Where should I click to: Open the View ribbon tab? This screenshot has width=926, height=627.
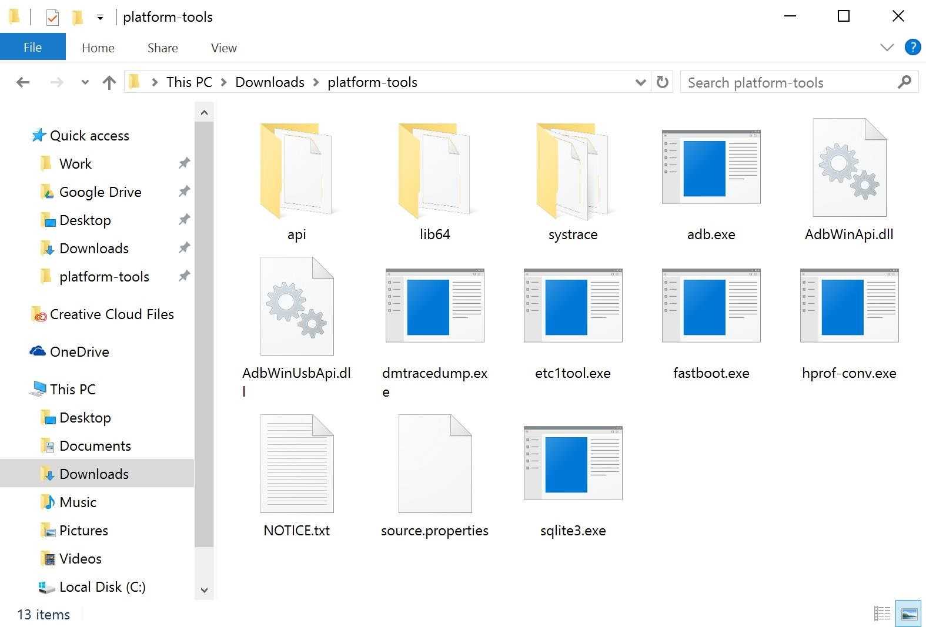(x=223, y=48)
